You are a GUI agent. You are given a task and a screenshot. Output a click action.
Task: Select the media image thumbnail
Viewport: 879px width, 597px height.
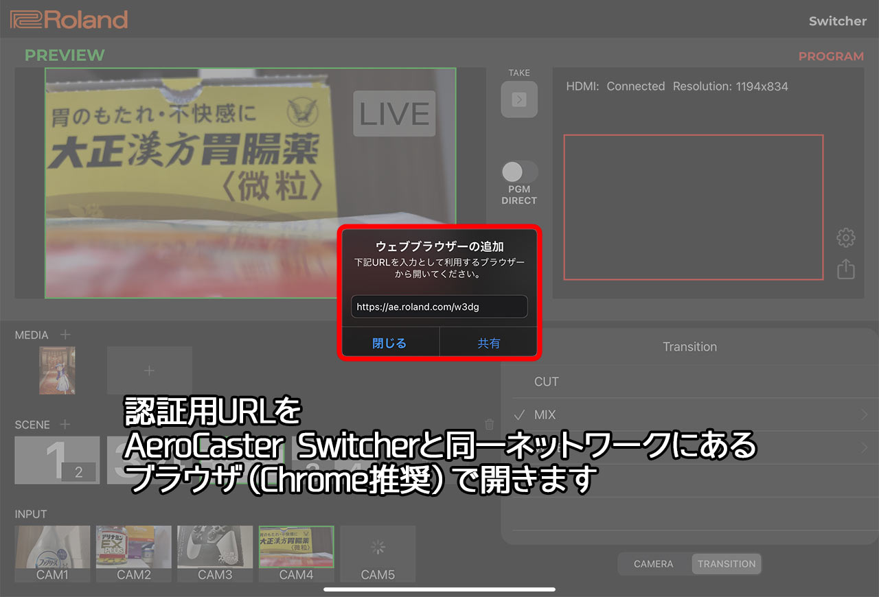pyautogui.click(x=57, y=371)
